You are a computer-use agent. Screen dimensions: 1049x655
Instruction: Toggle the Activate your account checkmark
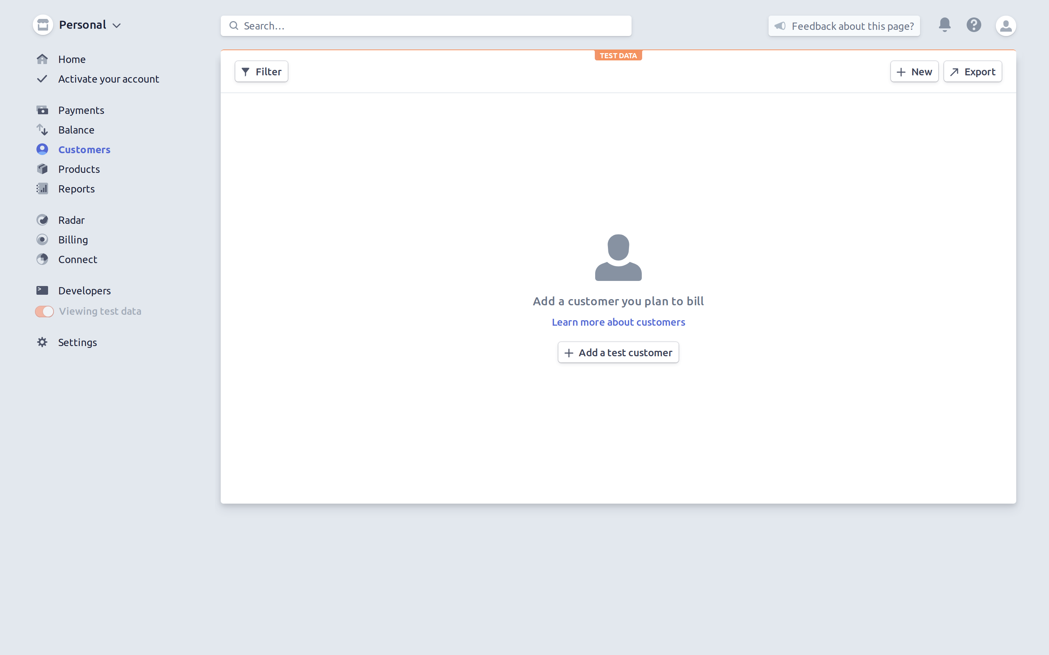point(42,79)
